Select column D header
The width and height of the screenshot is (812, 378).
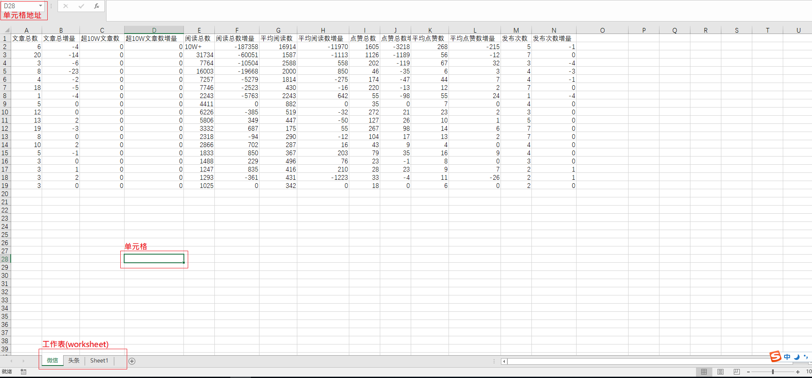pyautogui.click(x=154, y=30)
